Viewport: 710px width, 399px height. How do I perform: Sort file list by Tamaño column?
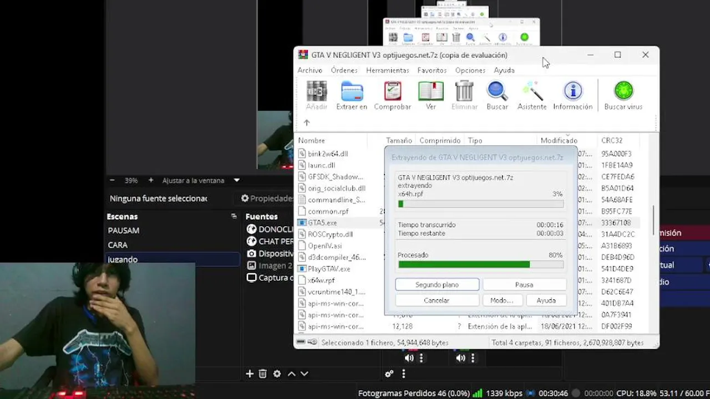(399, 141)
